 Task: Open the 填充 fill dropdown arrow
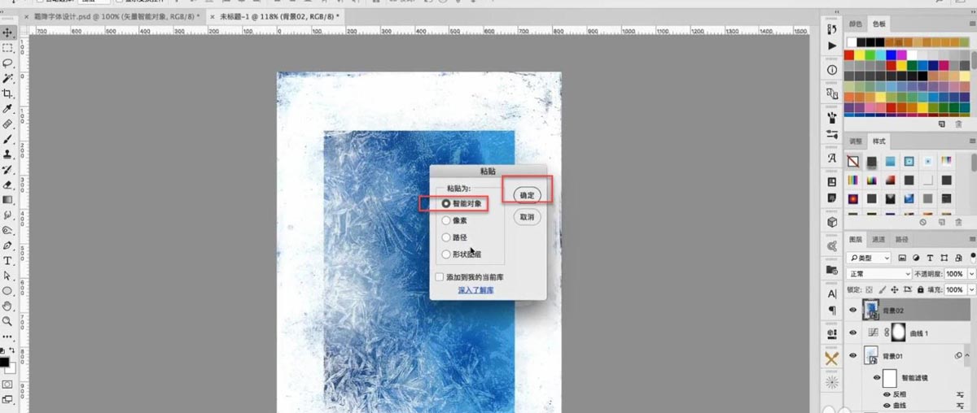[x=971, y=289]
